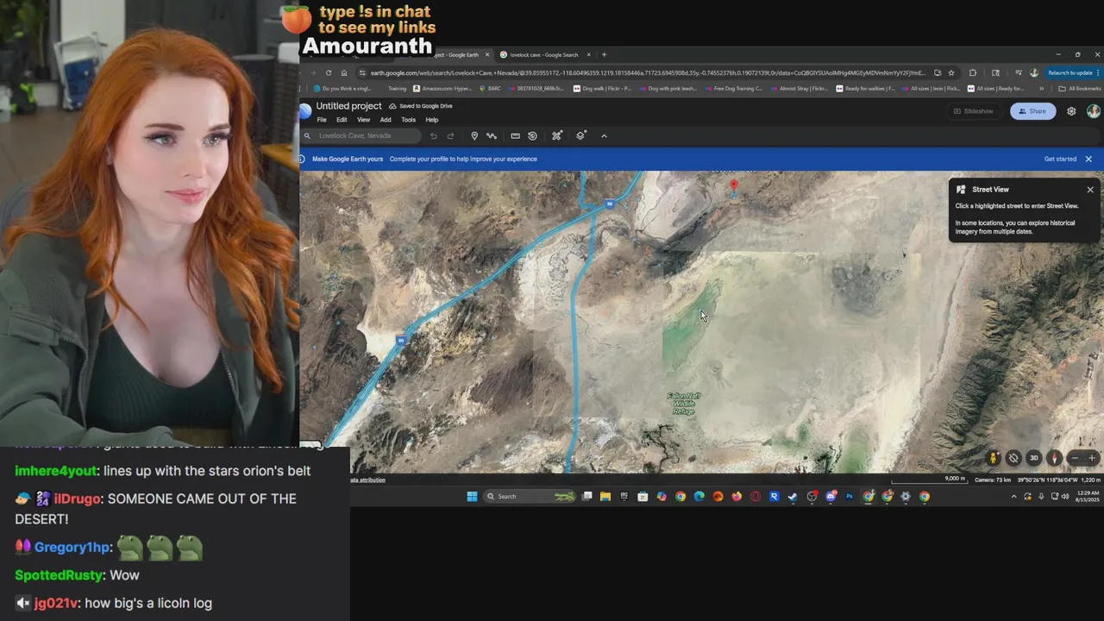Open File Explorer from the taskbar
The height and width of the screenshot is (621, 1104).
pyautogui.click(x=605, y=496)
